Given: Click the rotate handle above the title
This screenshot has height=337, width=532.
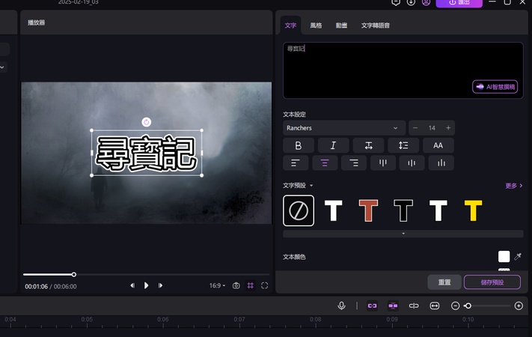Looking at the screenshot, I should point(146,122).
